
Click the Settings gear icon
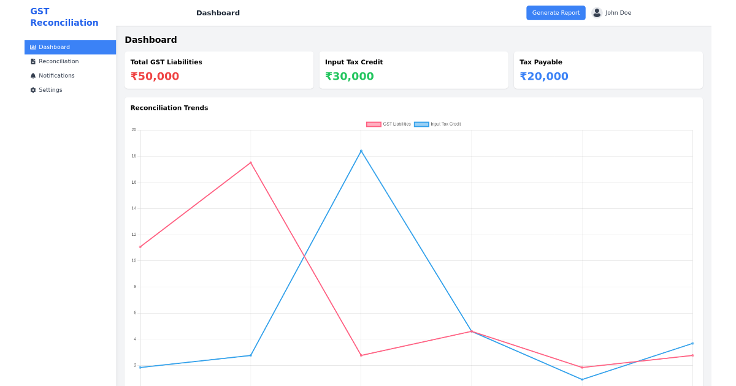(33, 90)
